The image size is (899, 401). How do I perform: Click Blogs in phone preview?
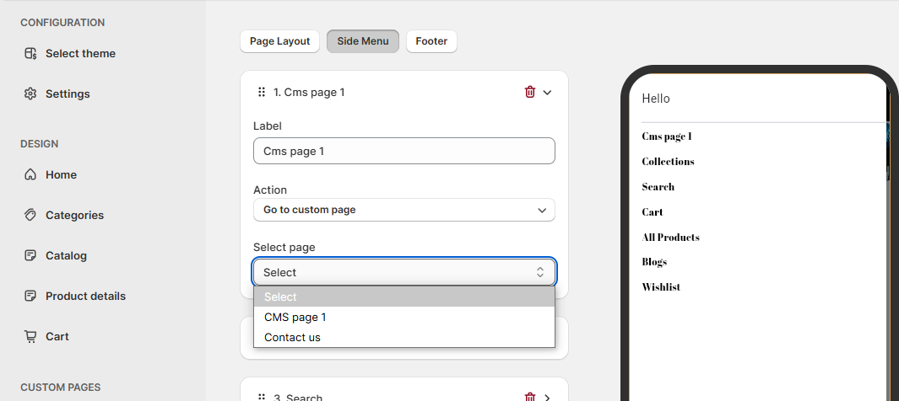(x=654, y=262)
